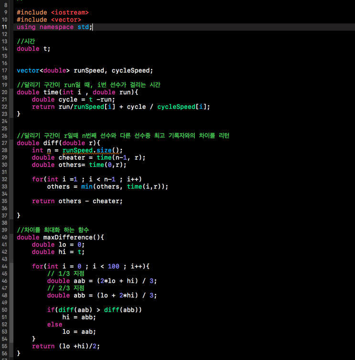The image size is (355, 360).
Task: Click line number 20 in gutter
Action: (5, 92)
